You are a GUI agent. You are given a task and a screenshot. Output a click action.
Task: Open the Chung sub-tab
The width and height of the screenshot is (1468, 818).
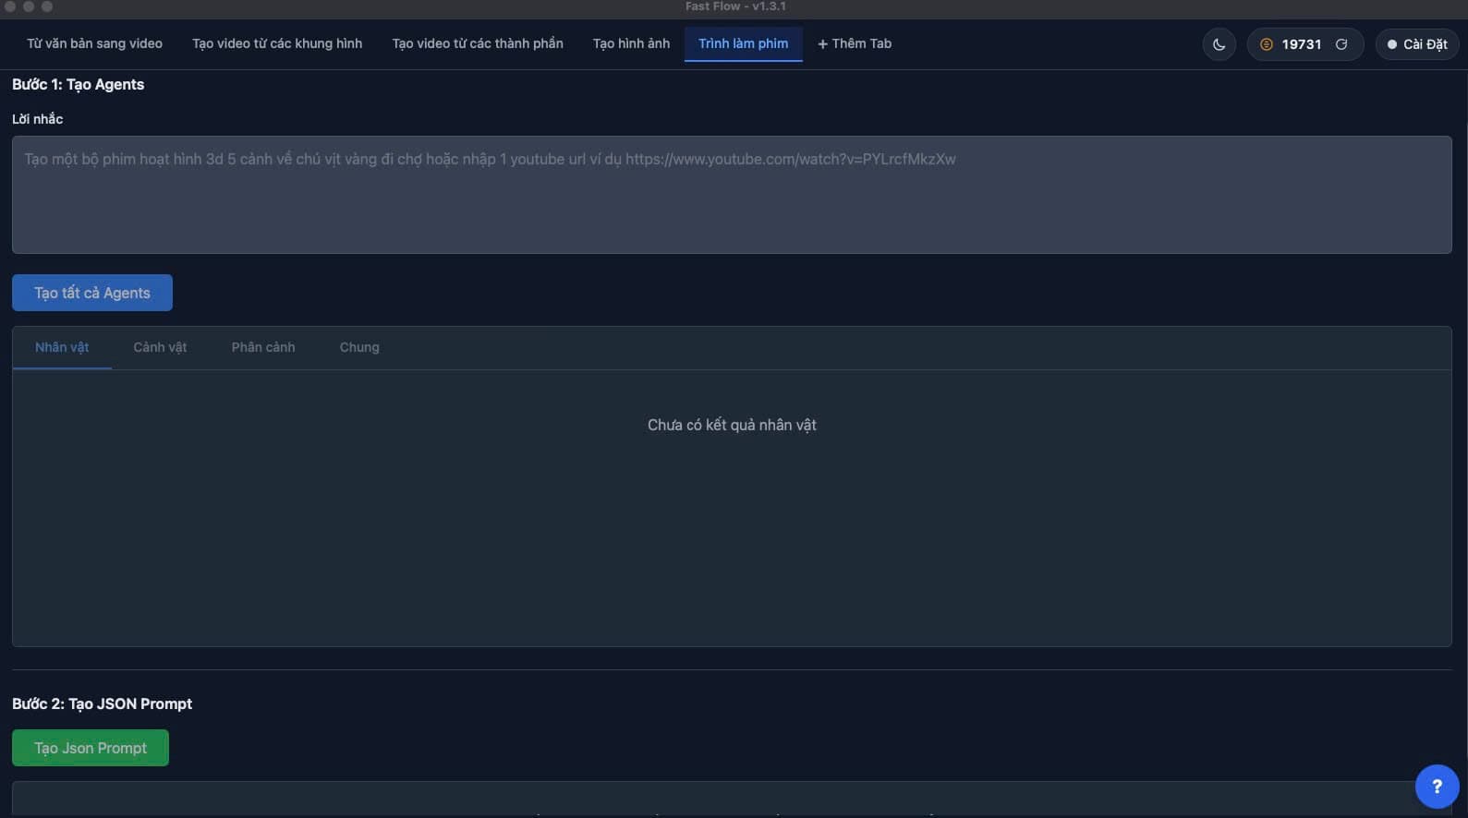pos(359,347)
